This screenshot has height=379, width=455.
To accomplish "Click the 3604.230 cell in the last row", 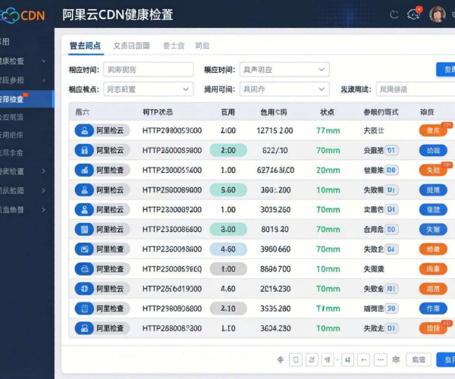I will pos(275,328).
